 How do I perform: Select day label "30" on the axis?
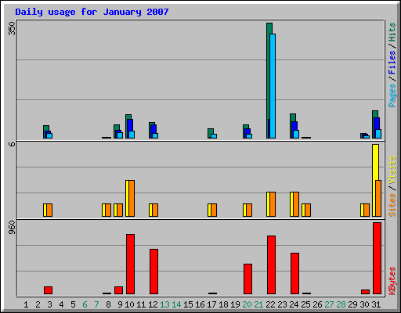[364, 304]
